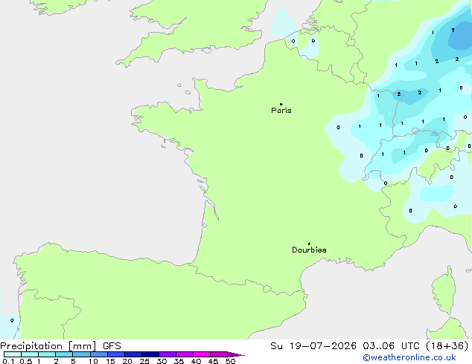Click the Dourbies location dot marker
The height and width of the screenshot is (364, 472).
pos(309,244)
